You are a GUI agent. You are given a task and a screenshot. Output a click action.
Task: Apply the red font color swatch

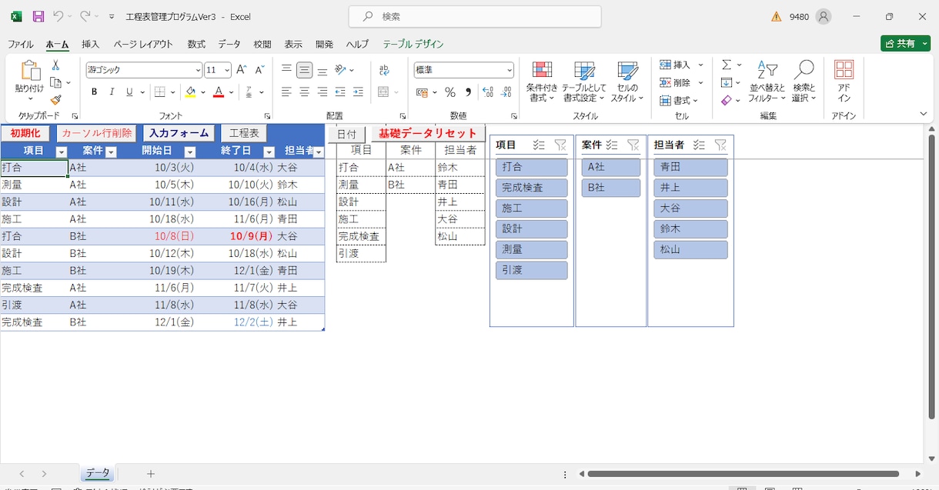coord(219,92)
